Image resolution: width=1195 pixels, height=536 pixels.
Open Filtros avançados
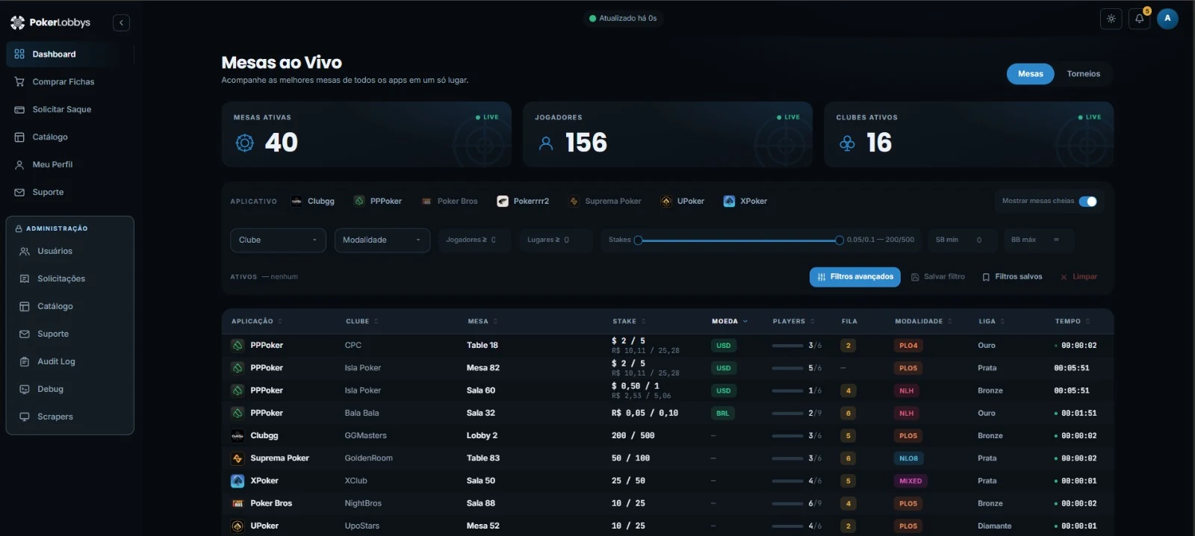tap(855, 277)
